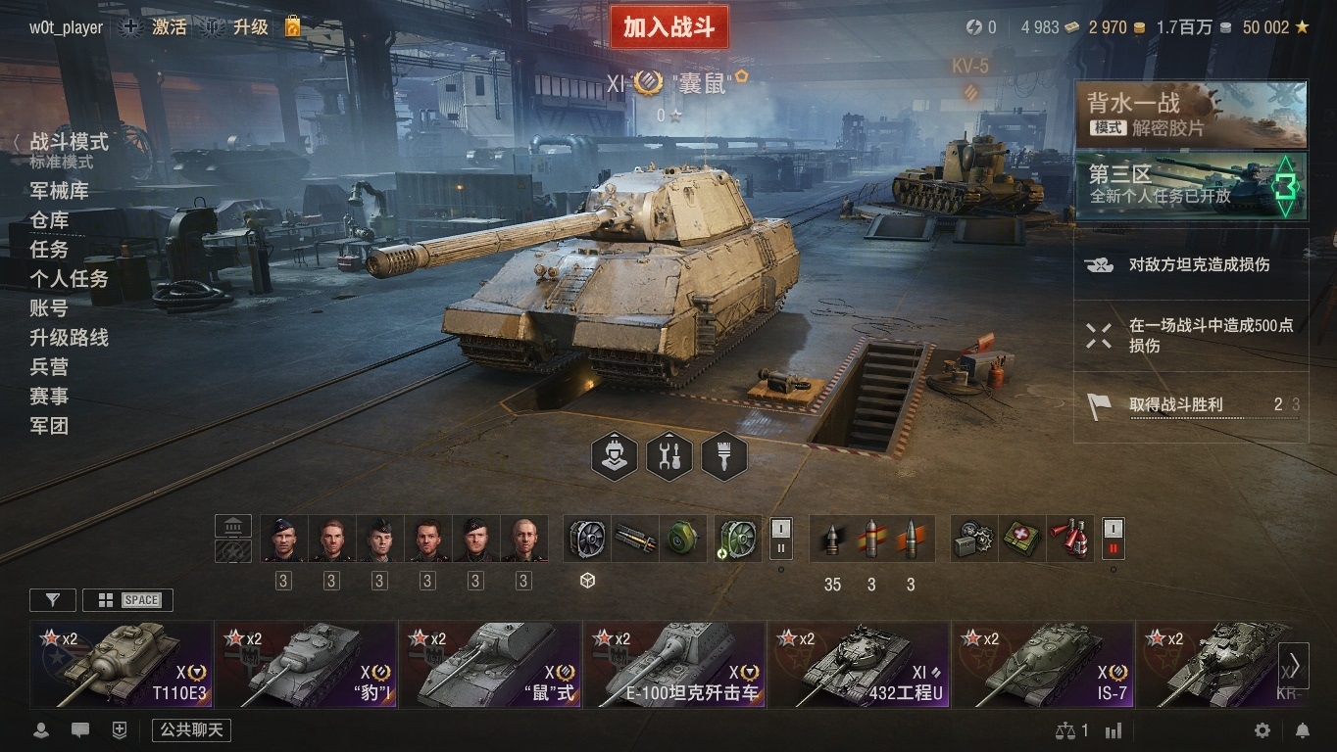
Task: Open the paintbrush customization icon
Action: tap(724, 456)
